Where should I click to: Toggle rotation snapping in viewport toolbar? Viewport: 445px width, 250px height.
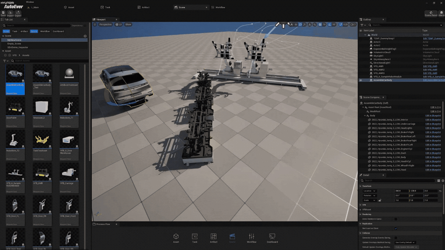[x=330, y=24]
